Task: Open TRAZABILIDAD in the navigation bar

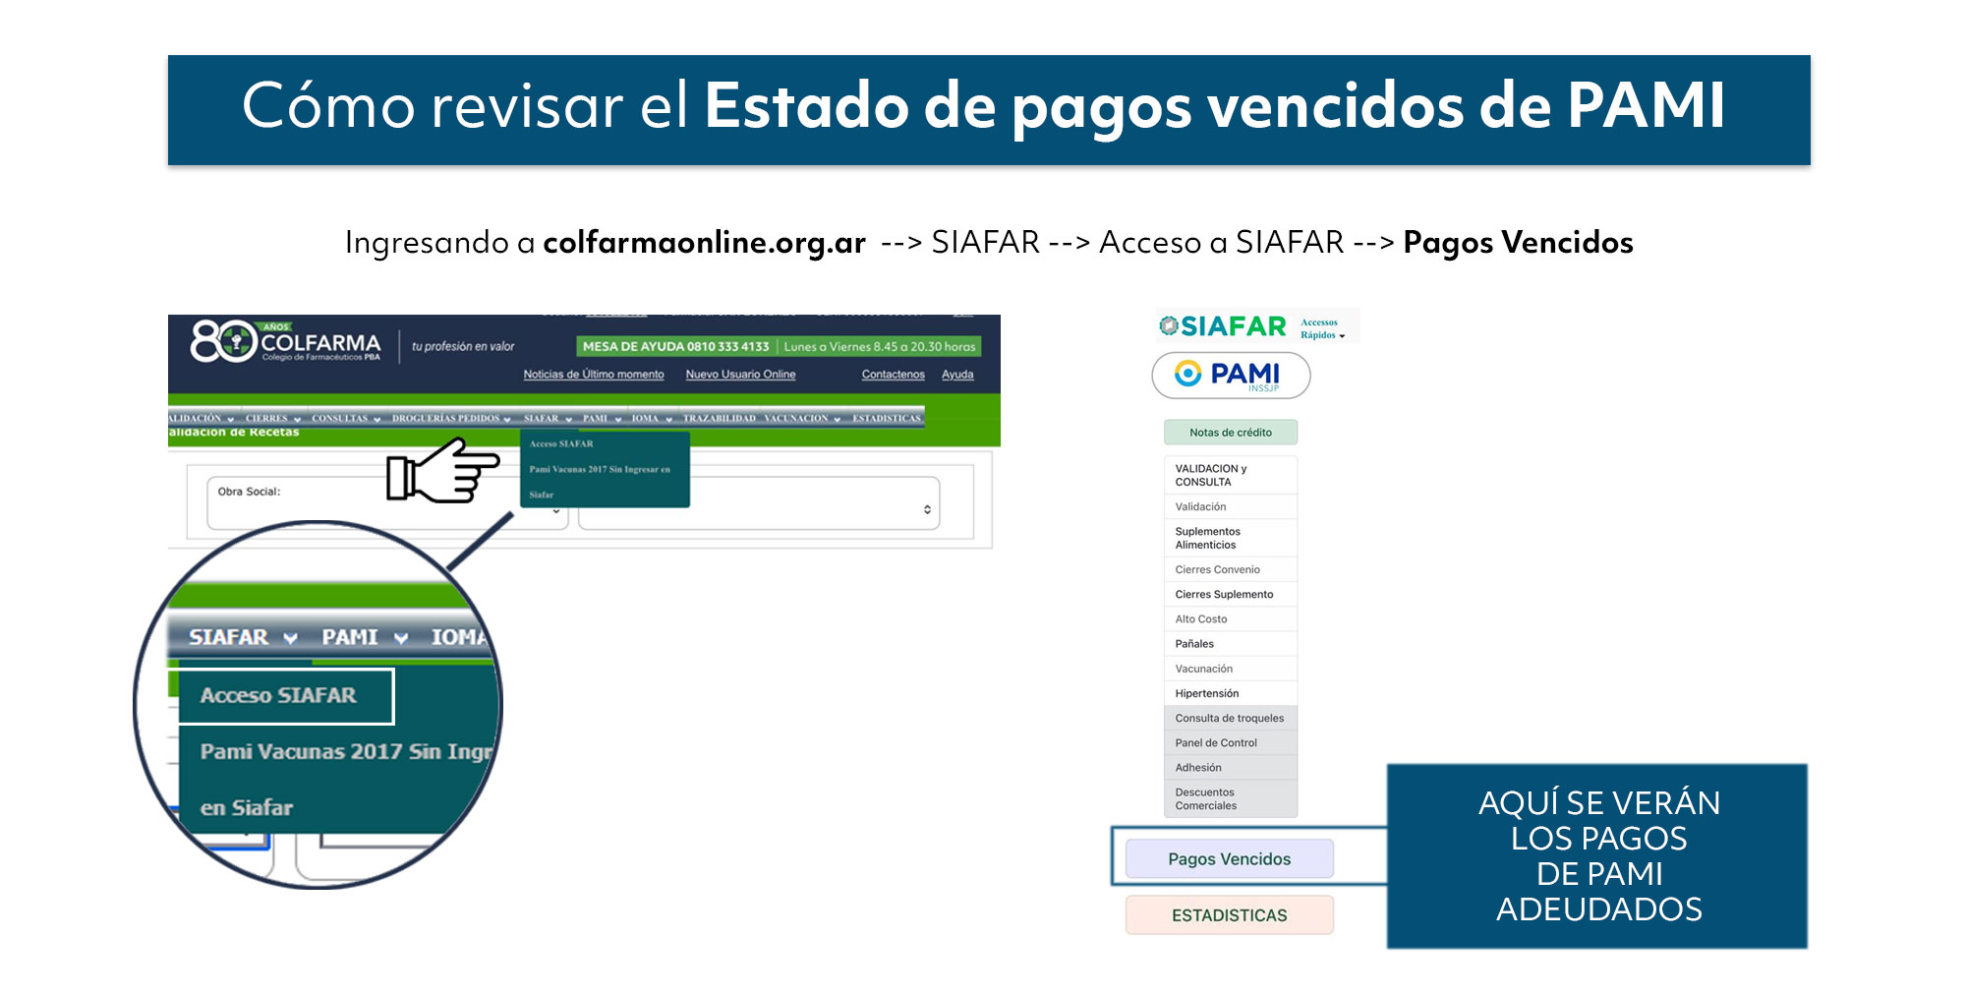Action: pos(719,419)
